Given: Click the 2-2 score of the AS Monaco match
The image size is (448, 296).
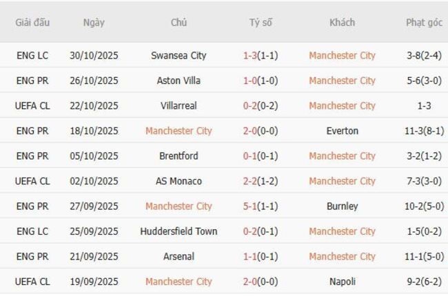Looking at the screenshot, I should pyautogui.click(x=251, y=181).
